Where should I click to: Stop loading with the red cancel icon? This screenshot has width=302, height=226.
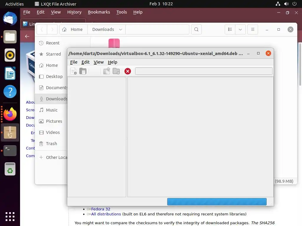coord(128,71)
